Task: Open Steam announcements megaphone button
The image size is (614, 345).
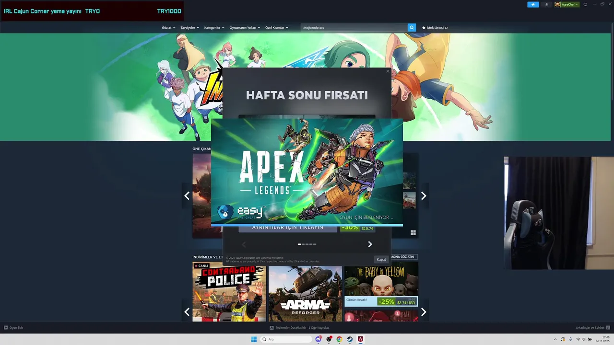Action: point(533,4)
